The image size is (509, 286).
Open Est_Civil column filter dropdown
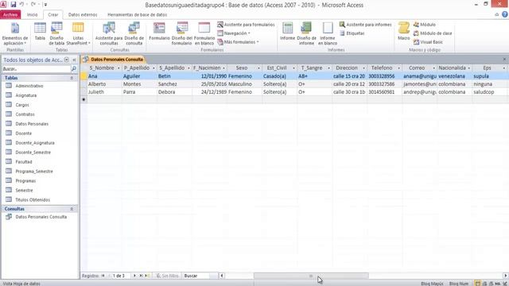click(x=293, y=68)
